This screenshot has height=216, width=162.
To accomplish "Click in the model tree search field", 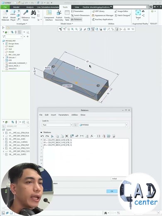I will [x=14, y=37].
